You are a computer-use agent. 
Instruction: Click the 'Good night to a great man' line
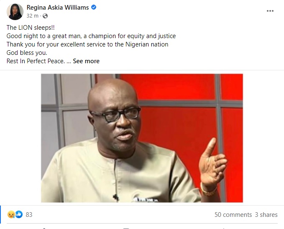point(91,36)
